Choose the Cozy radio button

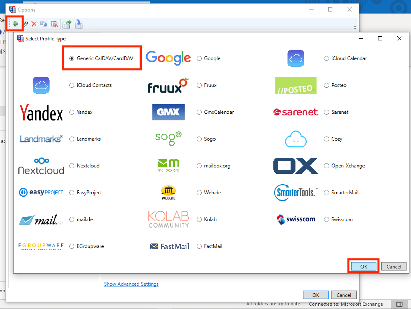coord(326,139)
